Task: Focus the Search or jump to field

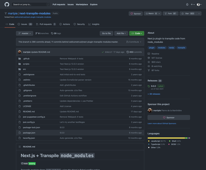Action: coord(31,4)
